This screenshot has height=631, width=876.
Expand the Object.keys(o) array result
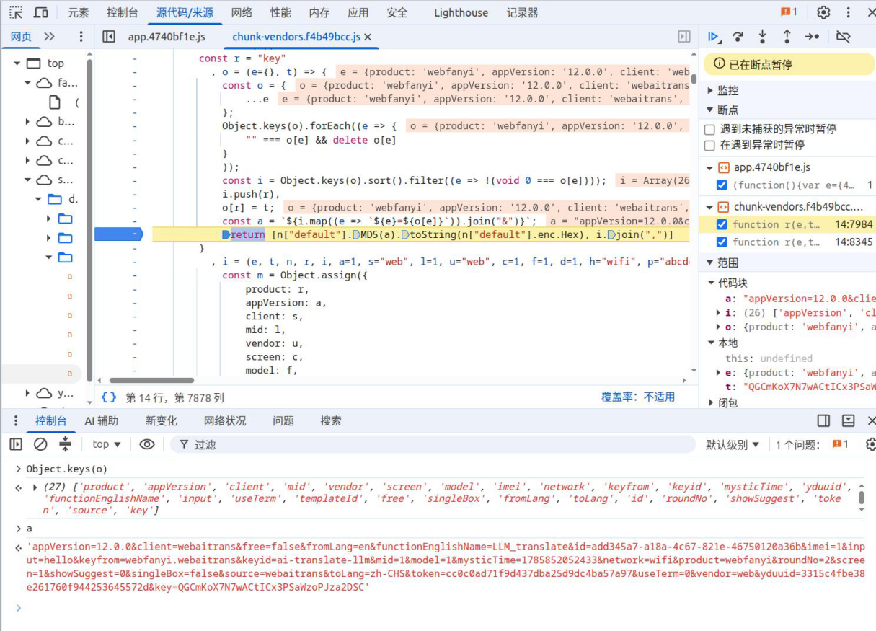tap(35, 487)
